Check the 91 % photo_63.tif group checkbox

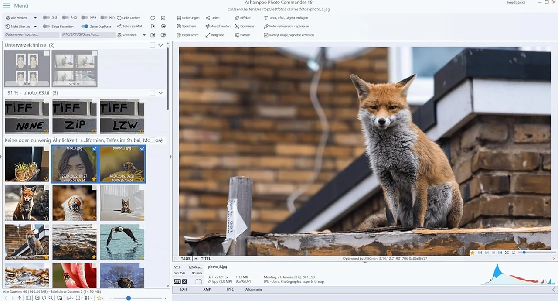[152, 92]
